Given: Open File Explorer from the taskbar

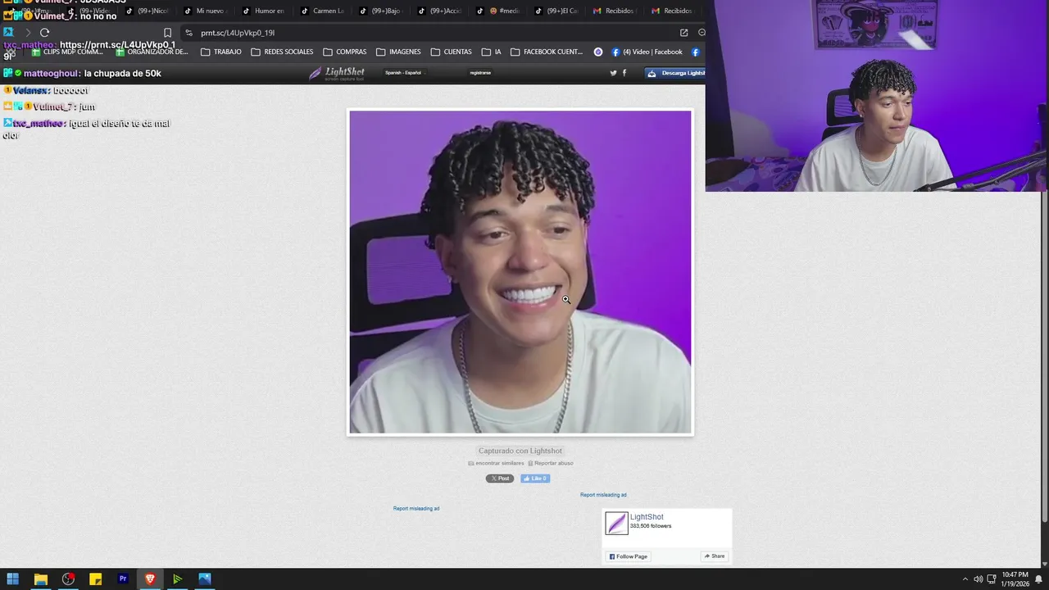Looking at the screenshot, I should tap(40, 579).
